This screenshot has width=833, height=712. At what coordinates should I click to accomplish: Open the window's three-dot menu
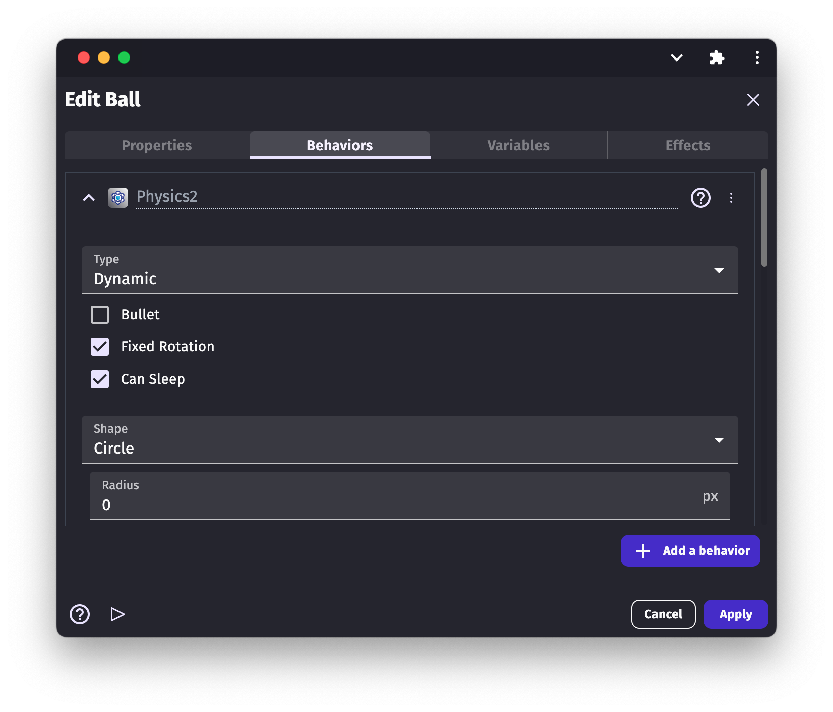(757, 57)
